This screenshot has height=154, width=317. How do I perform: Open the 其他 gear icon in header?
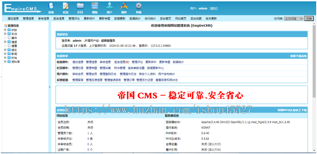pyautogui.click(x=139, y=6)
